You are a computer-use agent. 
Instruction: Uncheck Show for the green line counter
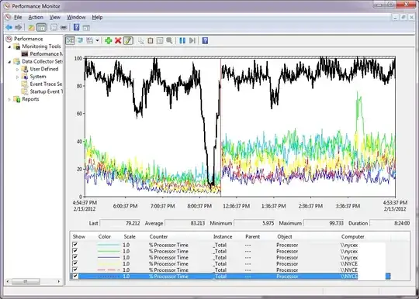point(75,251)
